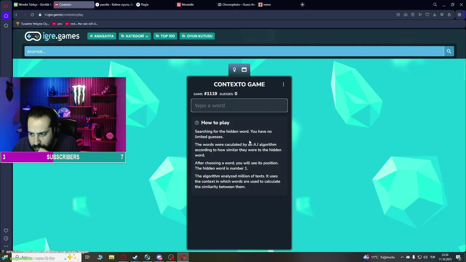466x262 pixels.
Task: Click the ad blocker shield icon
Action: 413,15
